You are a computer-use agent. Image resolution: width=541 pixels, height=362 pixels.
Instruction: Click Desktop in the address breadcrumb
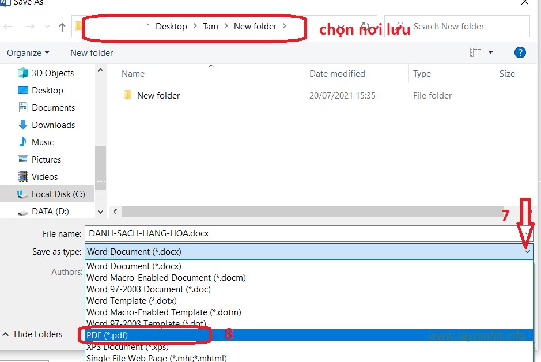click(171, 27)
